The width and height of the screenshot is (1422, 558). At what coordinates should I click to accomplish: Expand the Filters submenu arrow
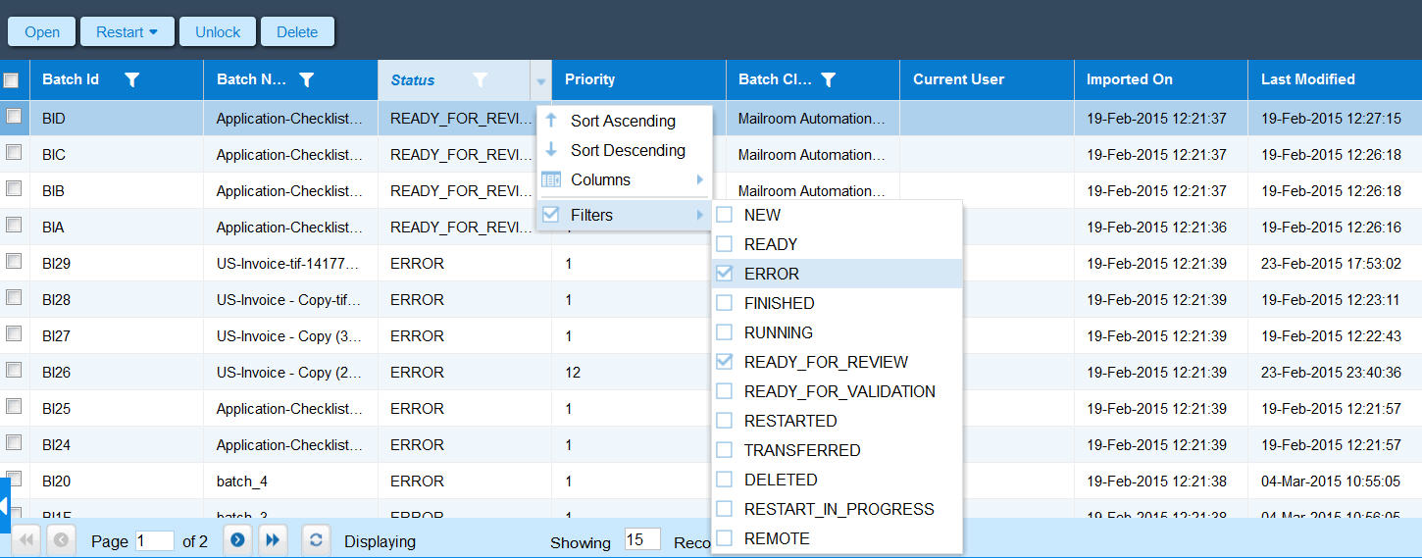[x=700, y=215]
